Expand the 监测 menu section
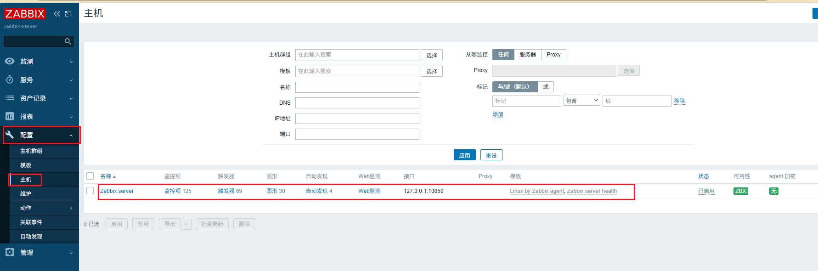 coord(71,62)
